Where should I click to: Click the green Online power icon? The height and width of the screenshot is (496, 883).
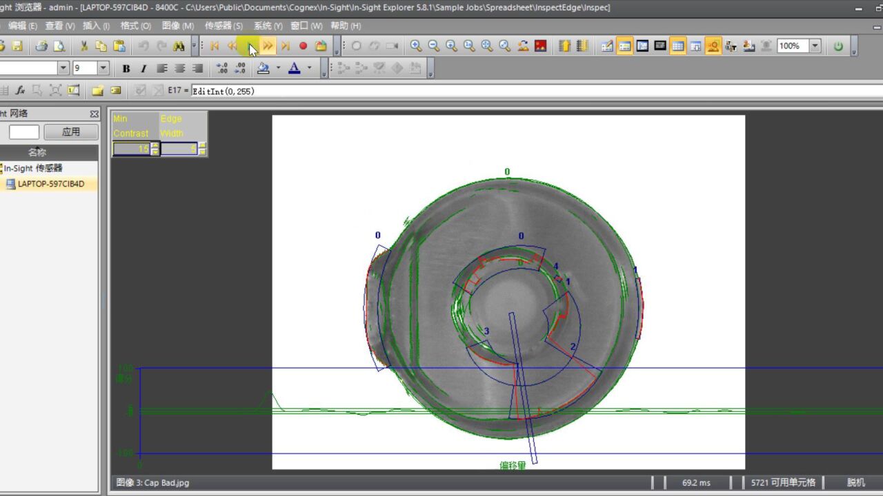point(838,46)
